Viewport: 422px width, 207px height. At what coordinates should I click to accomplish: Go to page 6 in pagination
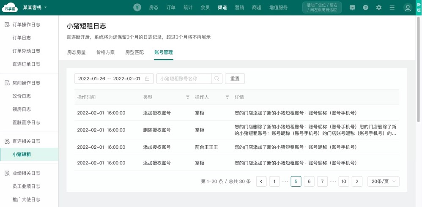coord(309,181)
